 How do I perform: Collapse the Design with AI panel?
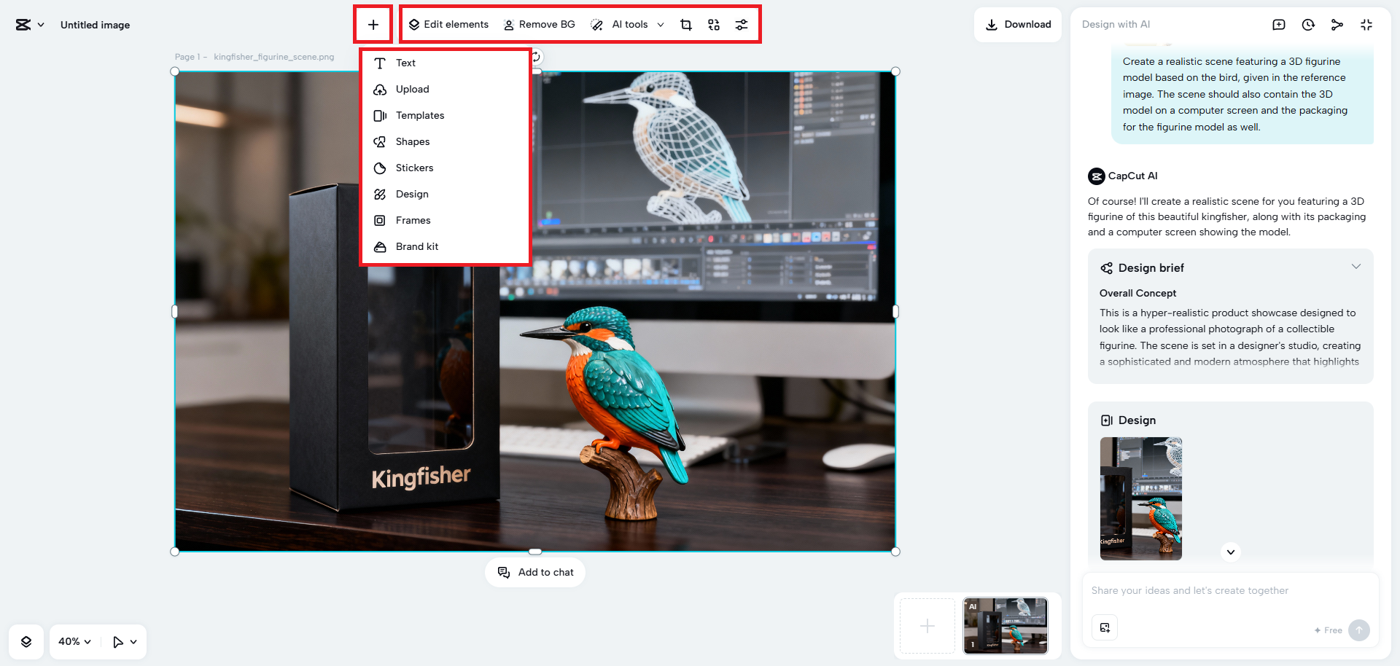(x=1366, y=24)
